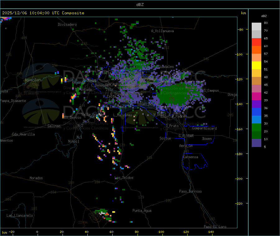The width and height of the screenshot is (280, 236).
Task: Select the Aero_GA label
Action: 186,146
